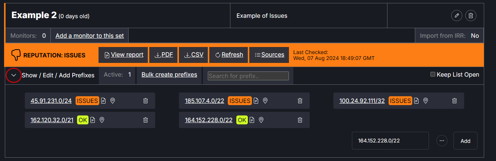Delete prefix 100.24.92.111/32 using trash icon

(x=455, y=101)
